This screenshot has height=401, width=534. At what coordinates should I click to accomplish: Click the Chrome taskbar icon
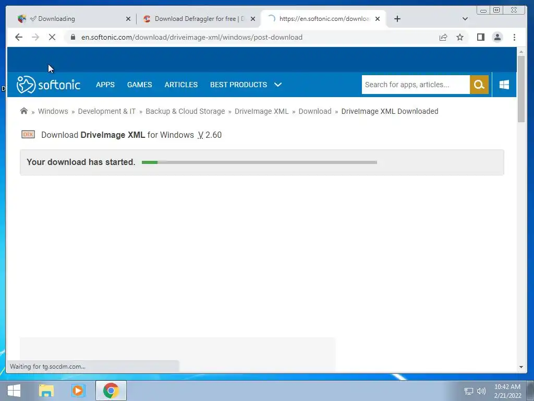[x=111, y=391]
